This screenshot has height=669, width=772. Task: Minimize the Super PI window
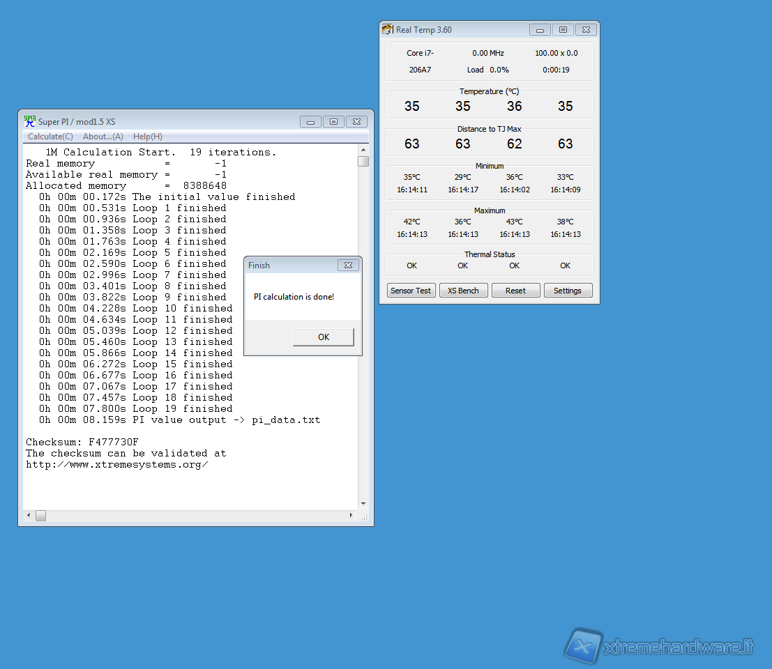pos(310,122)
